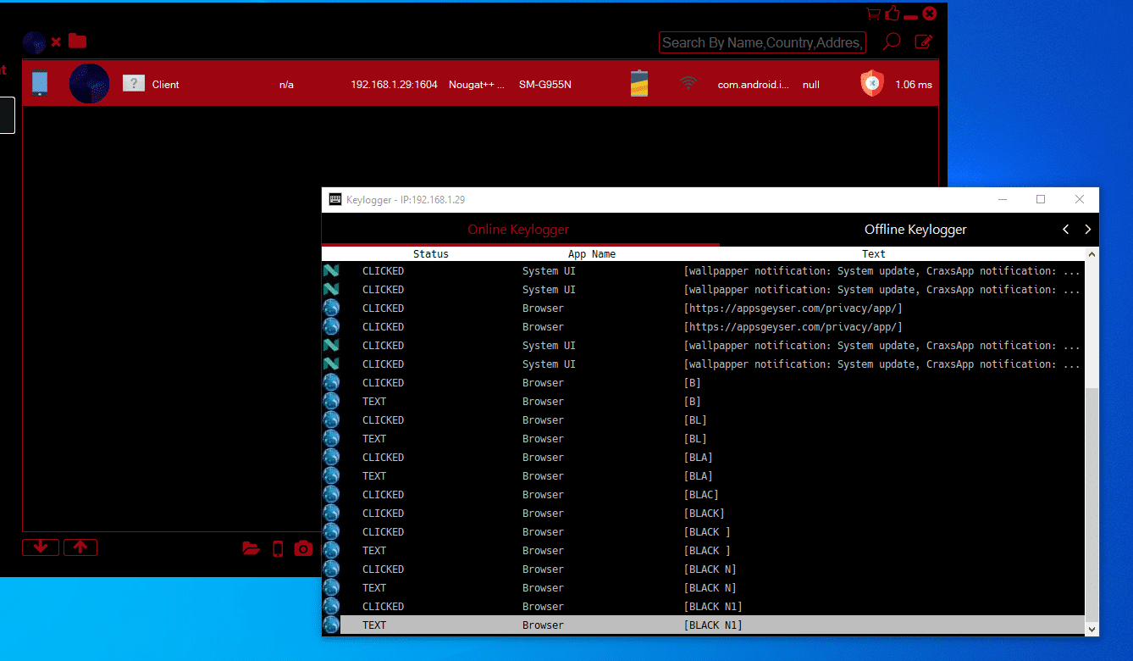
Task: Click the right chevron next to the tabs
Action: [x=1087, y=230]
